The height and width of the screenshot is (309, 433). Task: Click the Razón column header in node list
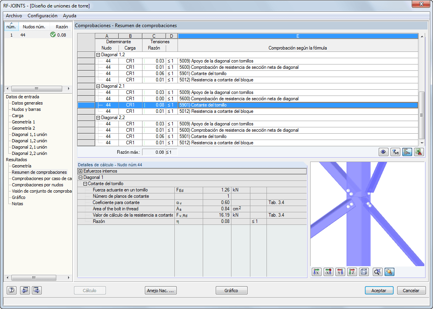click(x=61, y=26)
